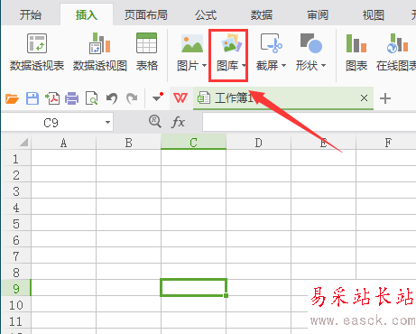
Task: Open quick access toolbar customize dropdown
Action: coord(158,97)
